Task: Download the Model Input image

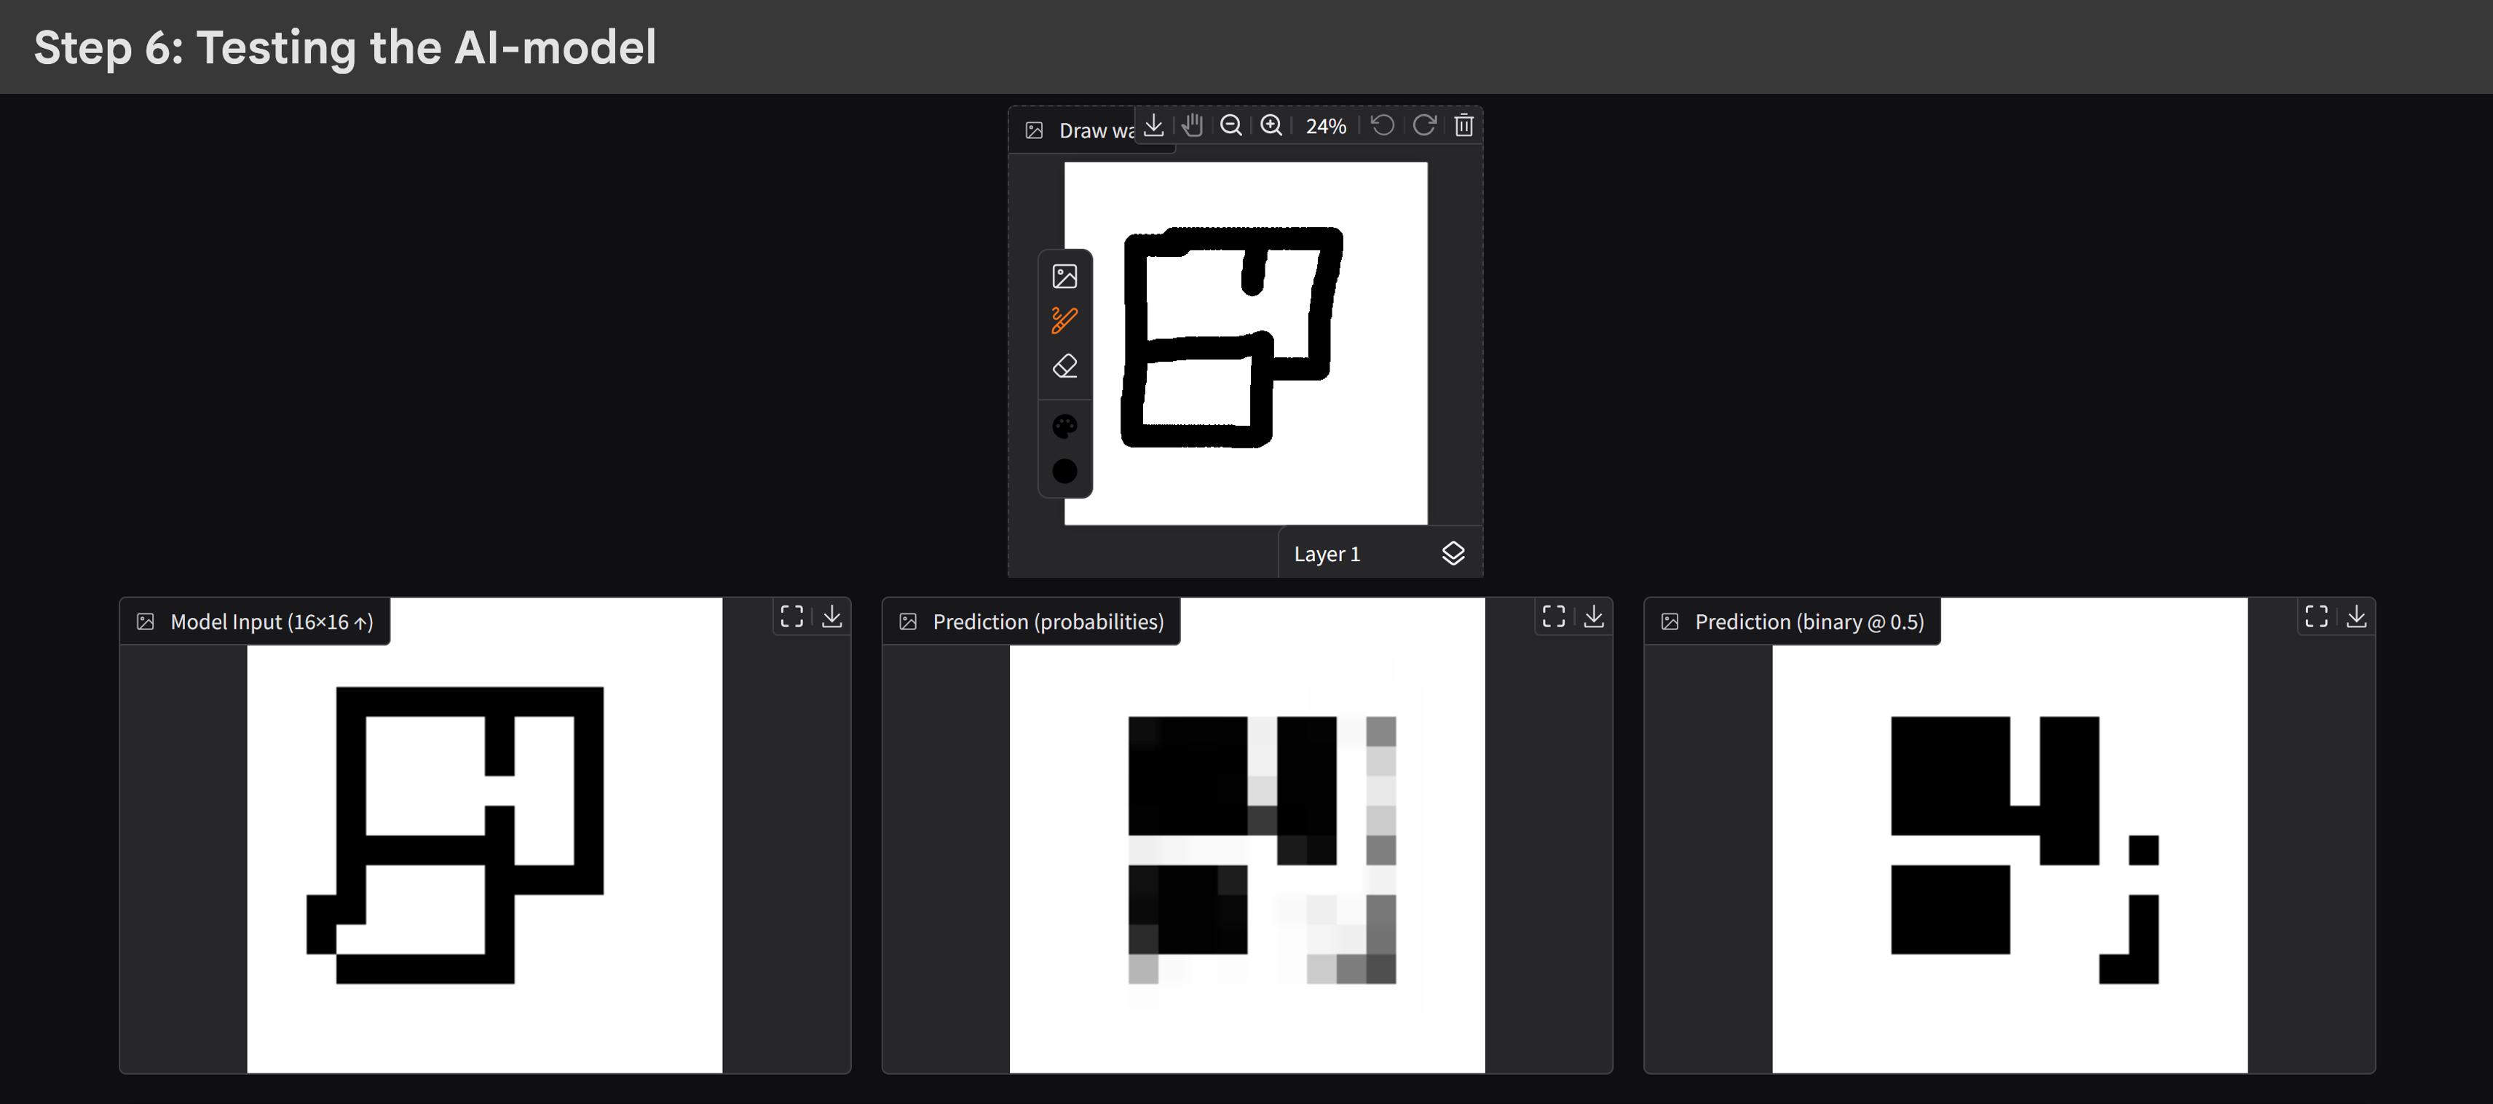Action: [832, 617]
